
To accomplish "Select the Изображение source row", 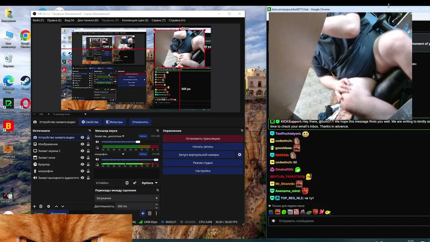I will point(62,144).
